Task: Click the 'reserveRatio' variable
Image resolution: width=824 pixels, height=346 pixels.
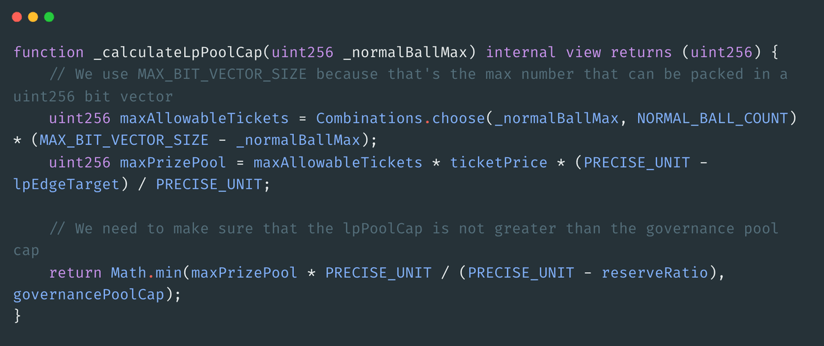Action: pyautogui.click(x=655, y=273)
